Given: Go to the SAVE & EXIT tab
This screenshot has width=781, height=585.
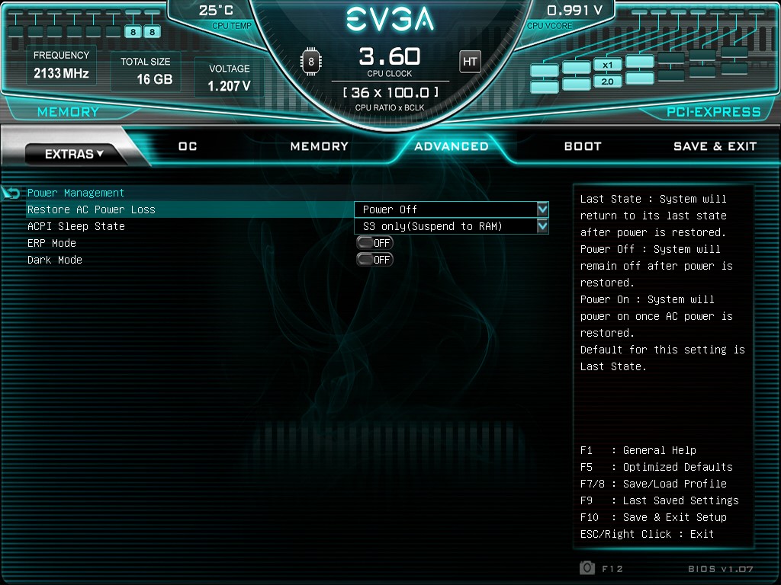Looking at the screenshot, I should (x=715, y=146).
